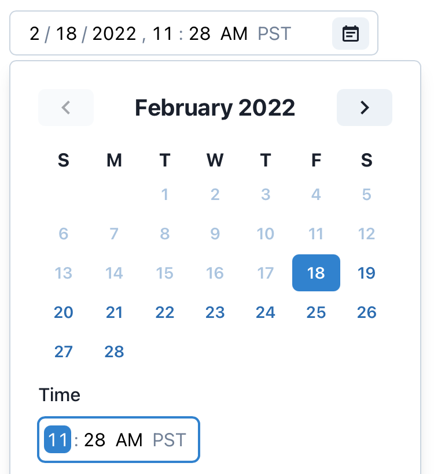This screenshot has width=434, height=474.
Task: Click PST timezone in the time field
Action: tap(169, 440)
